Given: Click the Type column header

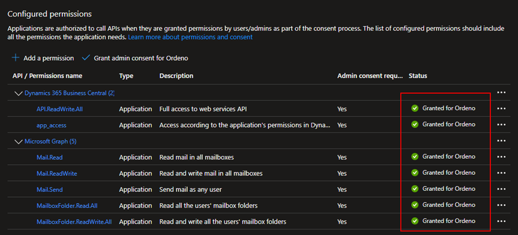Looking at the screenshot, I should tap(126, 76).
